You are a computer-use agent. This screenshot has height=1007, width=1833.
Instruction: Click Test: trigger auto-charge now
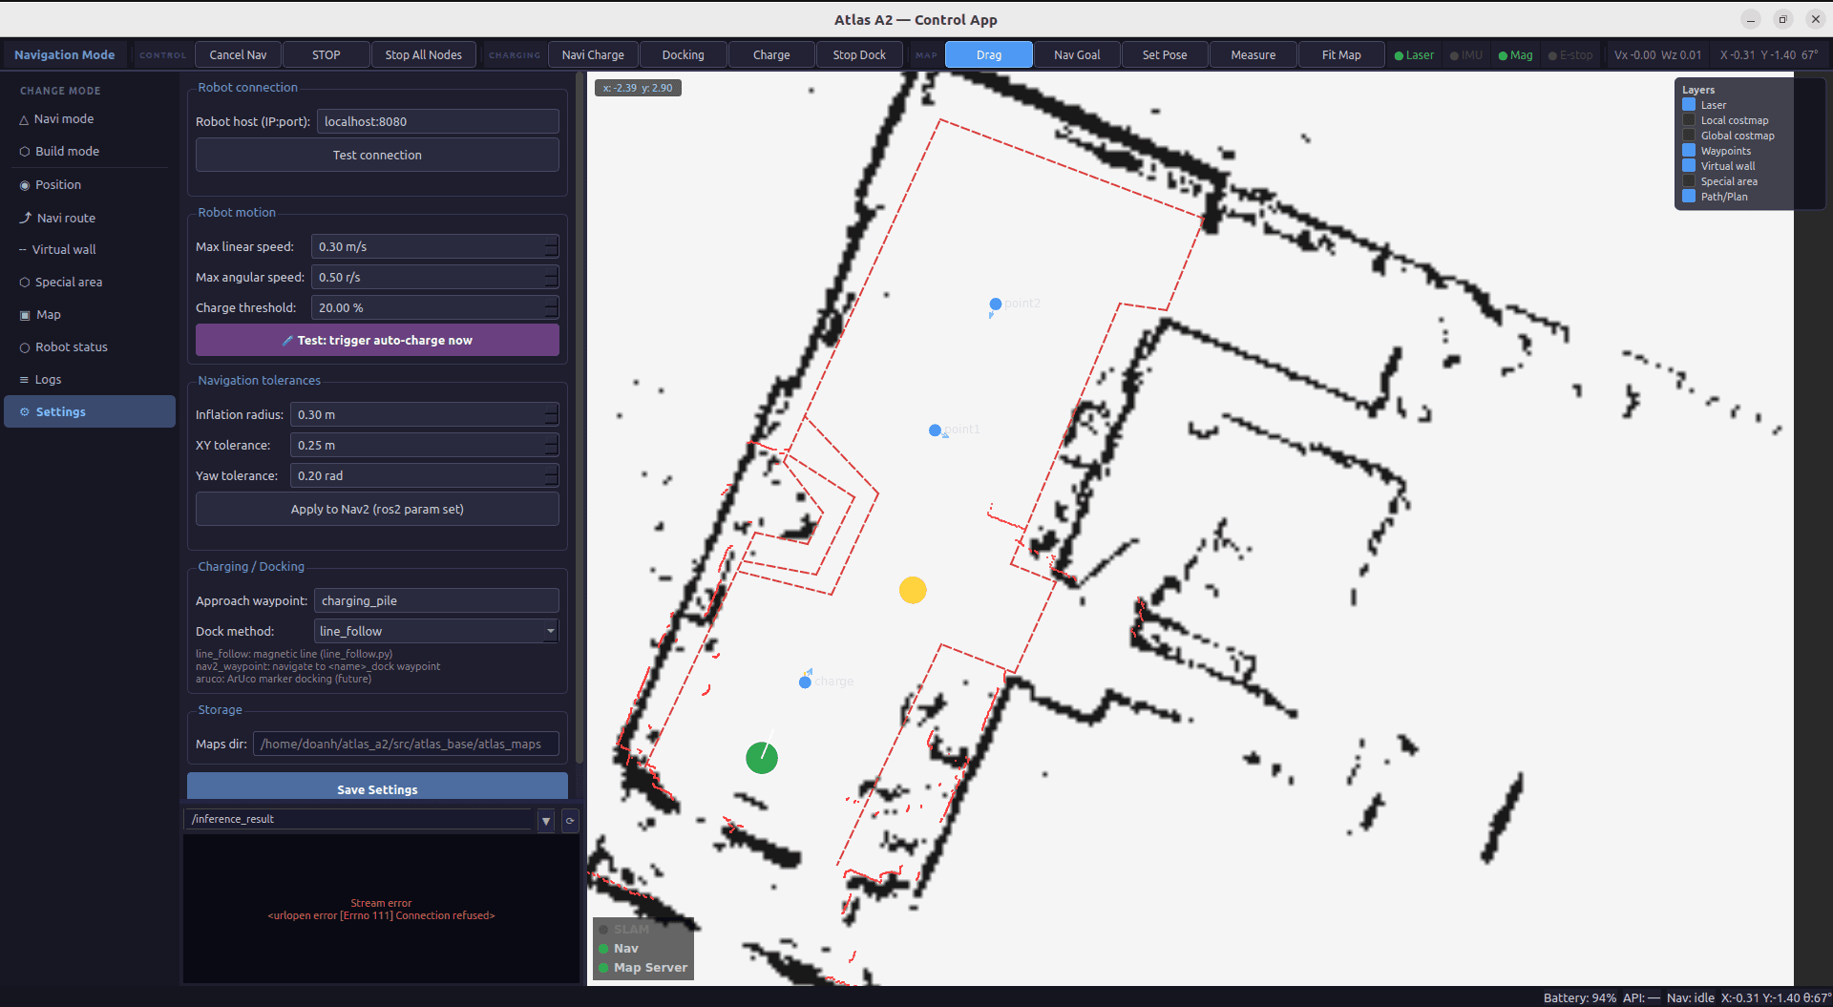click(377, 341)
